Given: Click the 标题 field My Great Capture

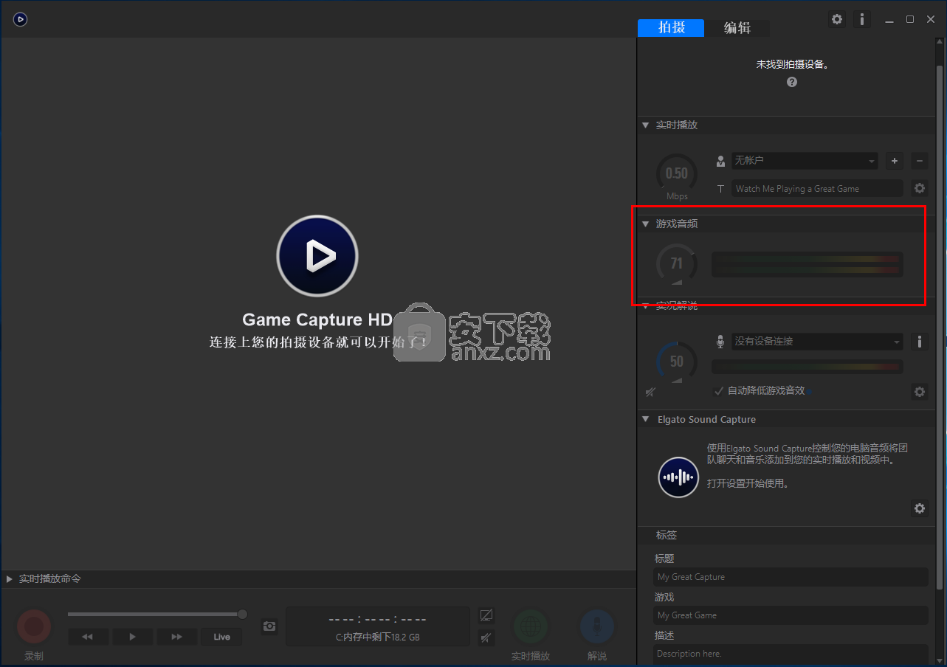Looking at the screenshot, I should tap(791, 577).
